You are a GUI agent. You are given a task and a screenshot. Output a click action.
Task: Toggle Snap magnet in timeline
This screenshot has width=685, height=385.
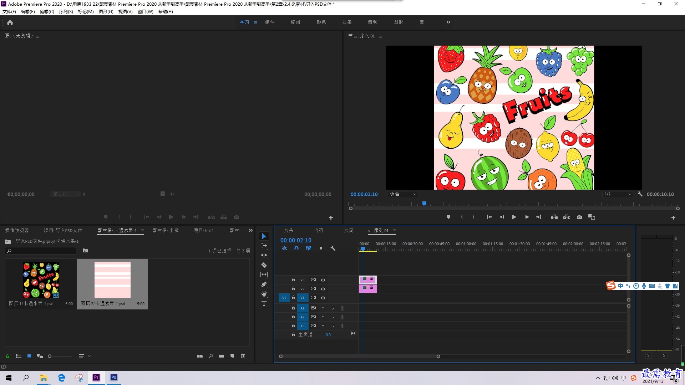296,248
